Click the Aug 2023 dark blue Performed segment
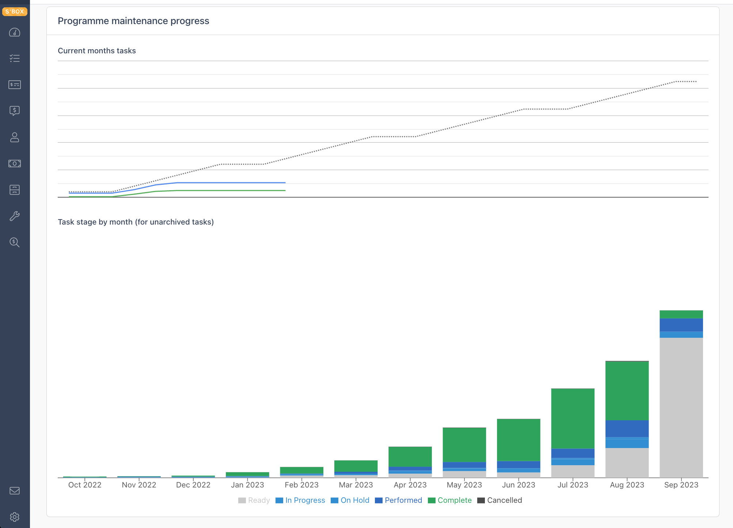This screenshot has height=528, width=733. 627,429
